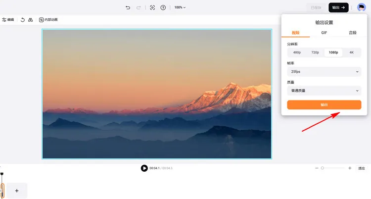Open the 25fps frame rate dropdown

[324, 72]
